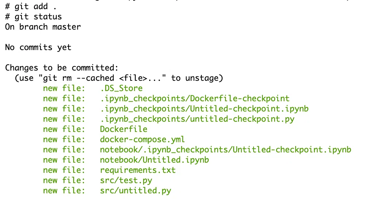Viewport: 370px width, 201px height.
Task: Click the 'git rm --cached' hint line
Action: [x=119, y=78]
